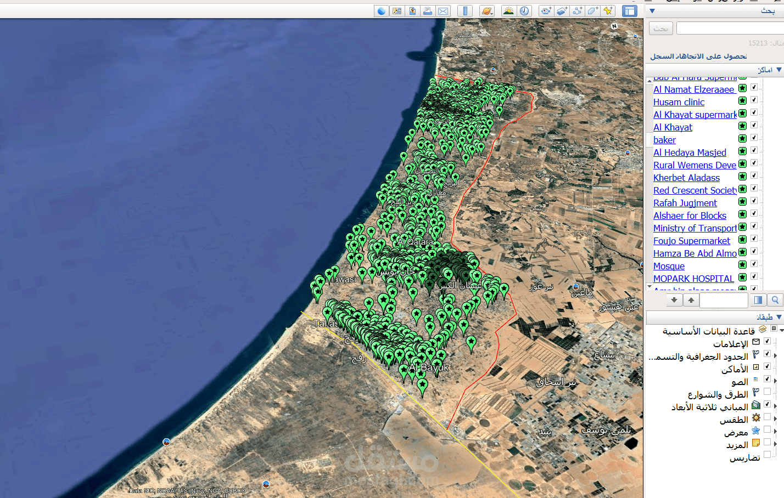The width and height of the screenshot is (784, 498).
Task: Open the ruler measurement tool
Action: [465, 10]
